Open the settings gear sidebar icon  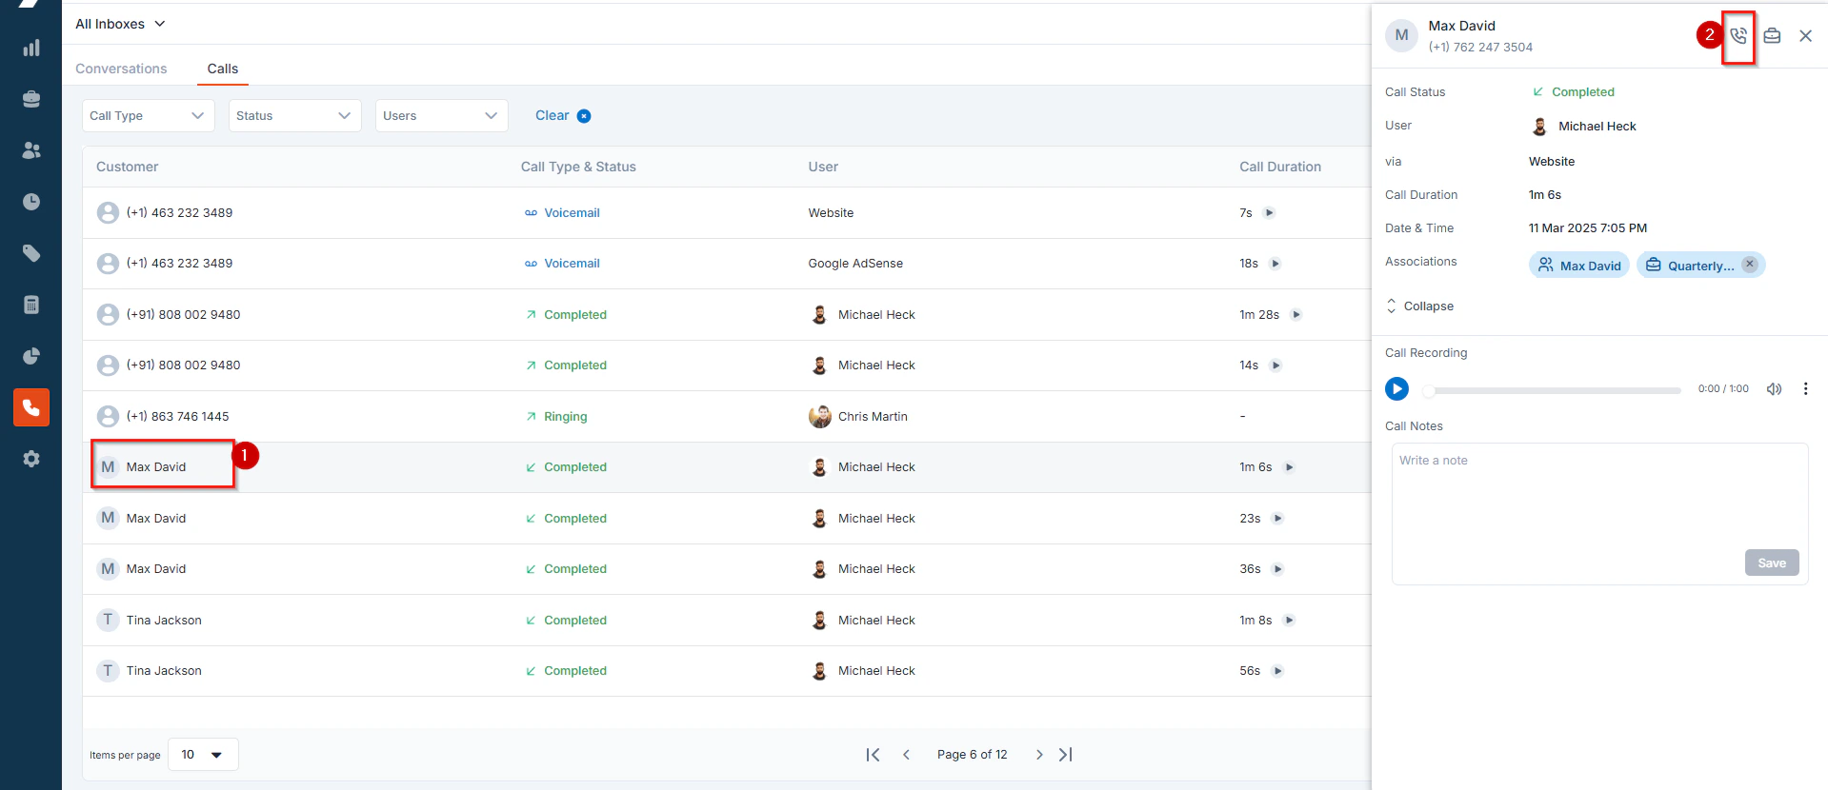pyautogui.click(x=31, y=459)
